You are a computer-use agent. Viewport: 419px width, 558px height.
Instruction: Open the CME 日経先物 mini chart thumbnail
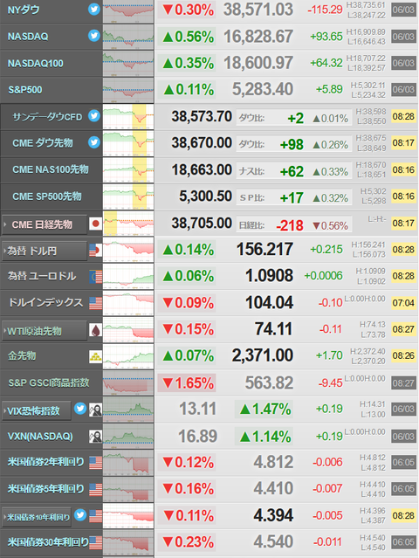[128, 224]
